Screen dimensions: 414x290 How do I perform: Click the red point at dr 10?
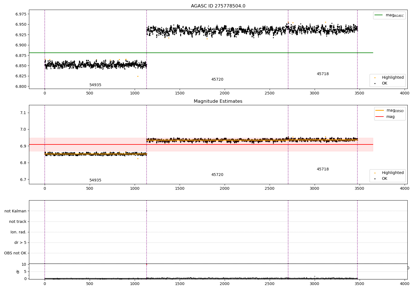(x=147, y=265)
